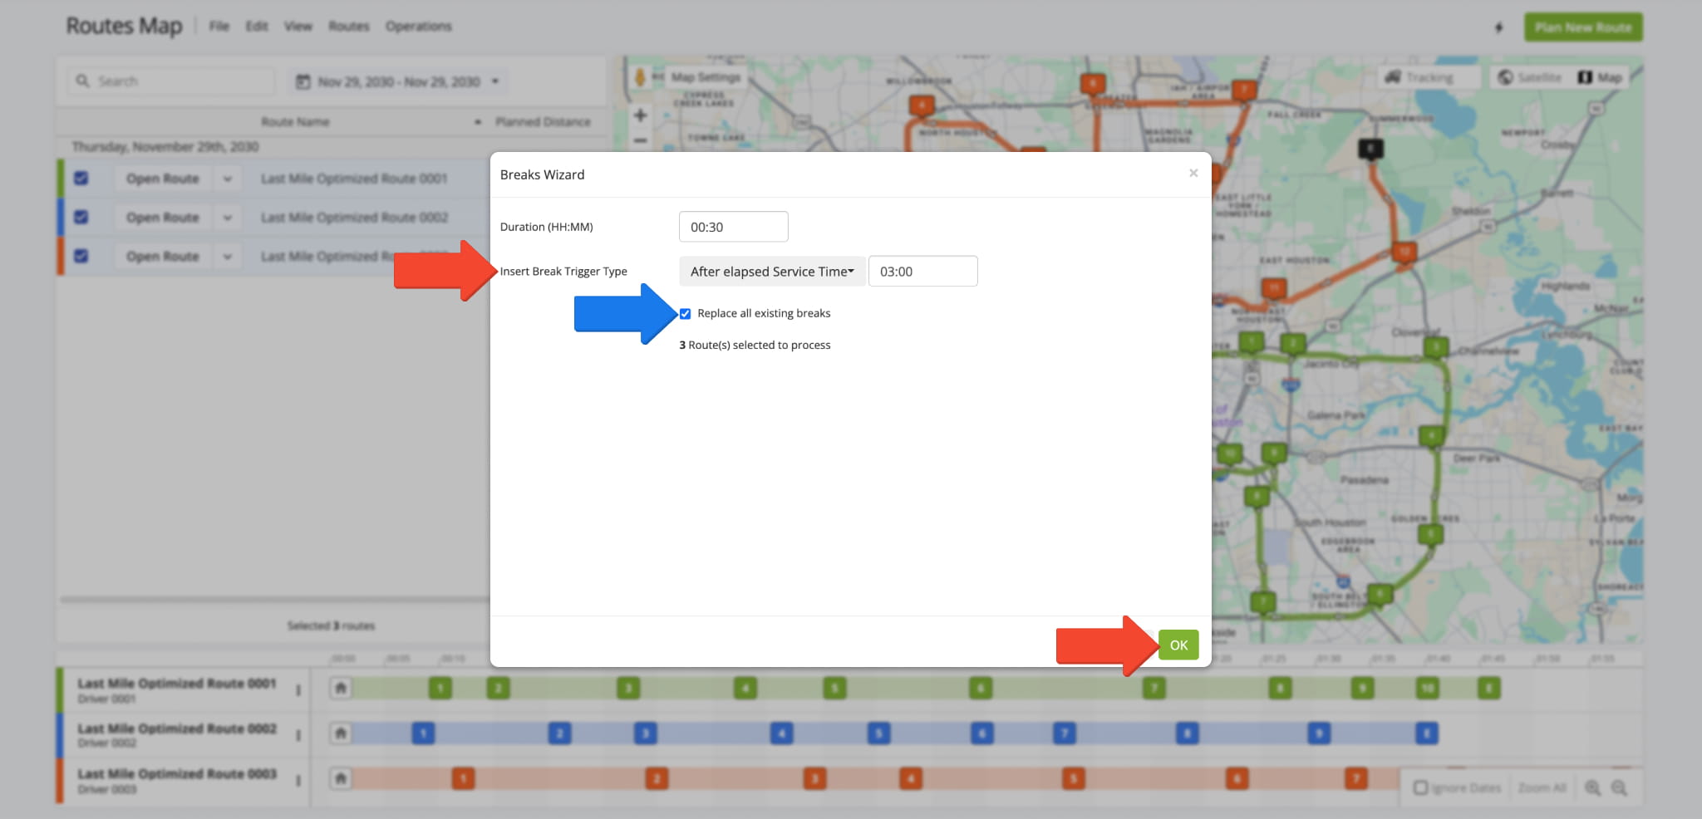
Task: Expand the Open Route arrow for Route 0002
Action: point(227,218)
